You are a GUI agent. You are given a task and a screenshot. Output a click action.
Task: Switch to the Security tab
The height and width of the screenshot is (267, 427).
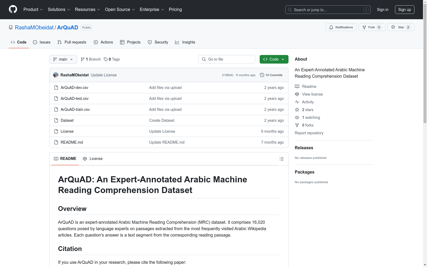tap(158, 42)
